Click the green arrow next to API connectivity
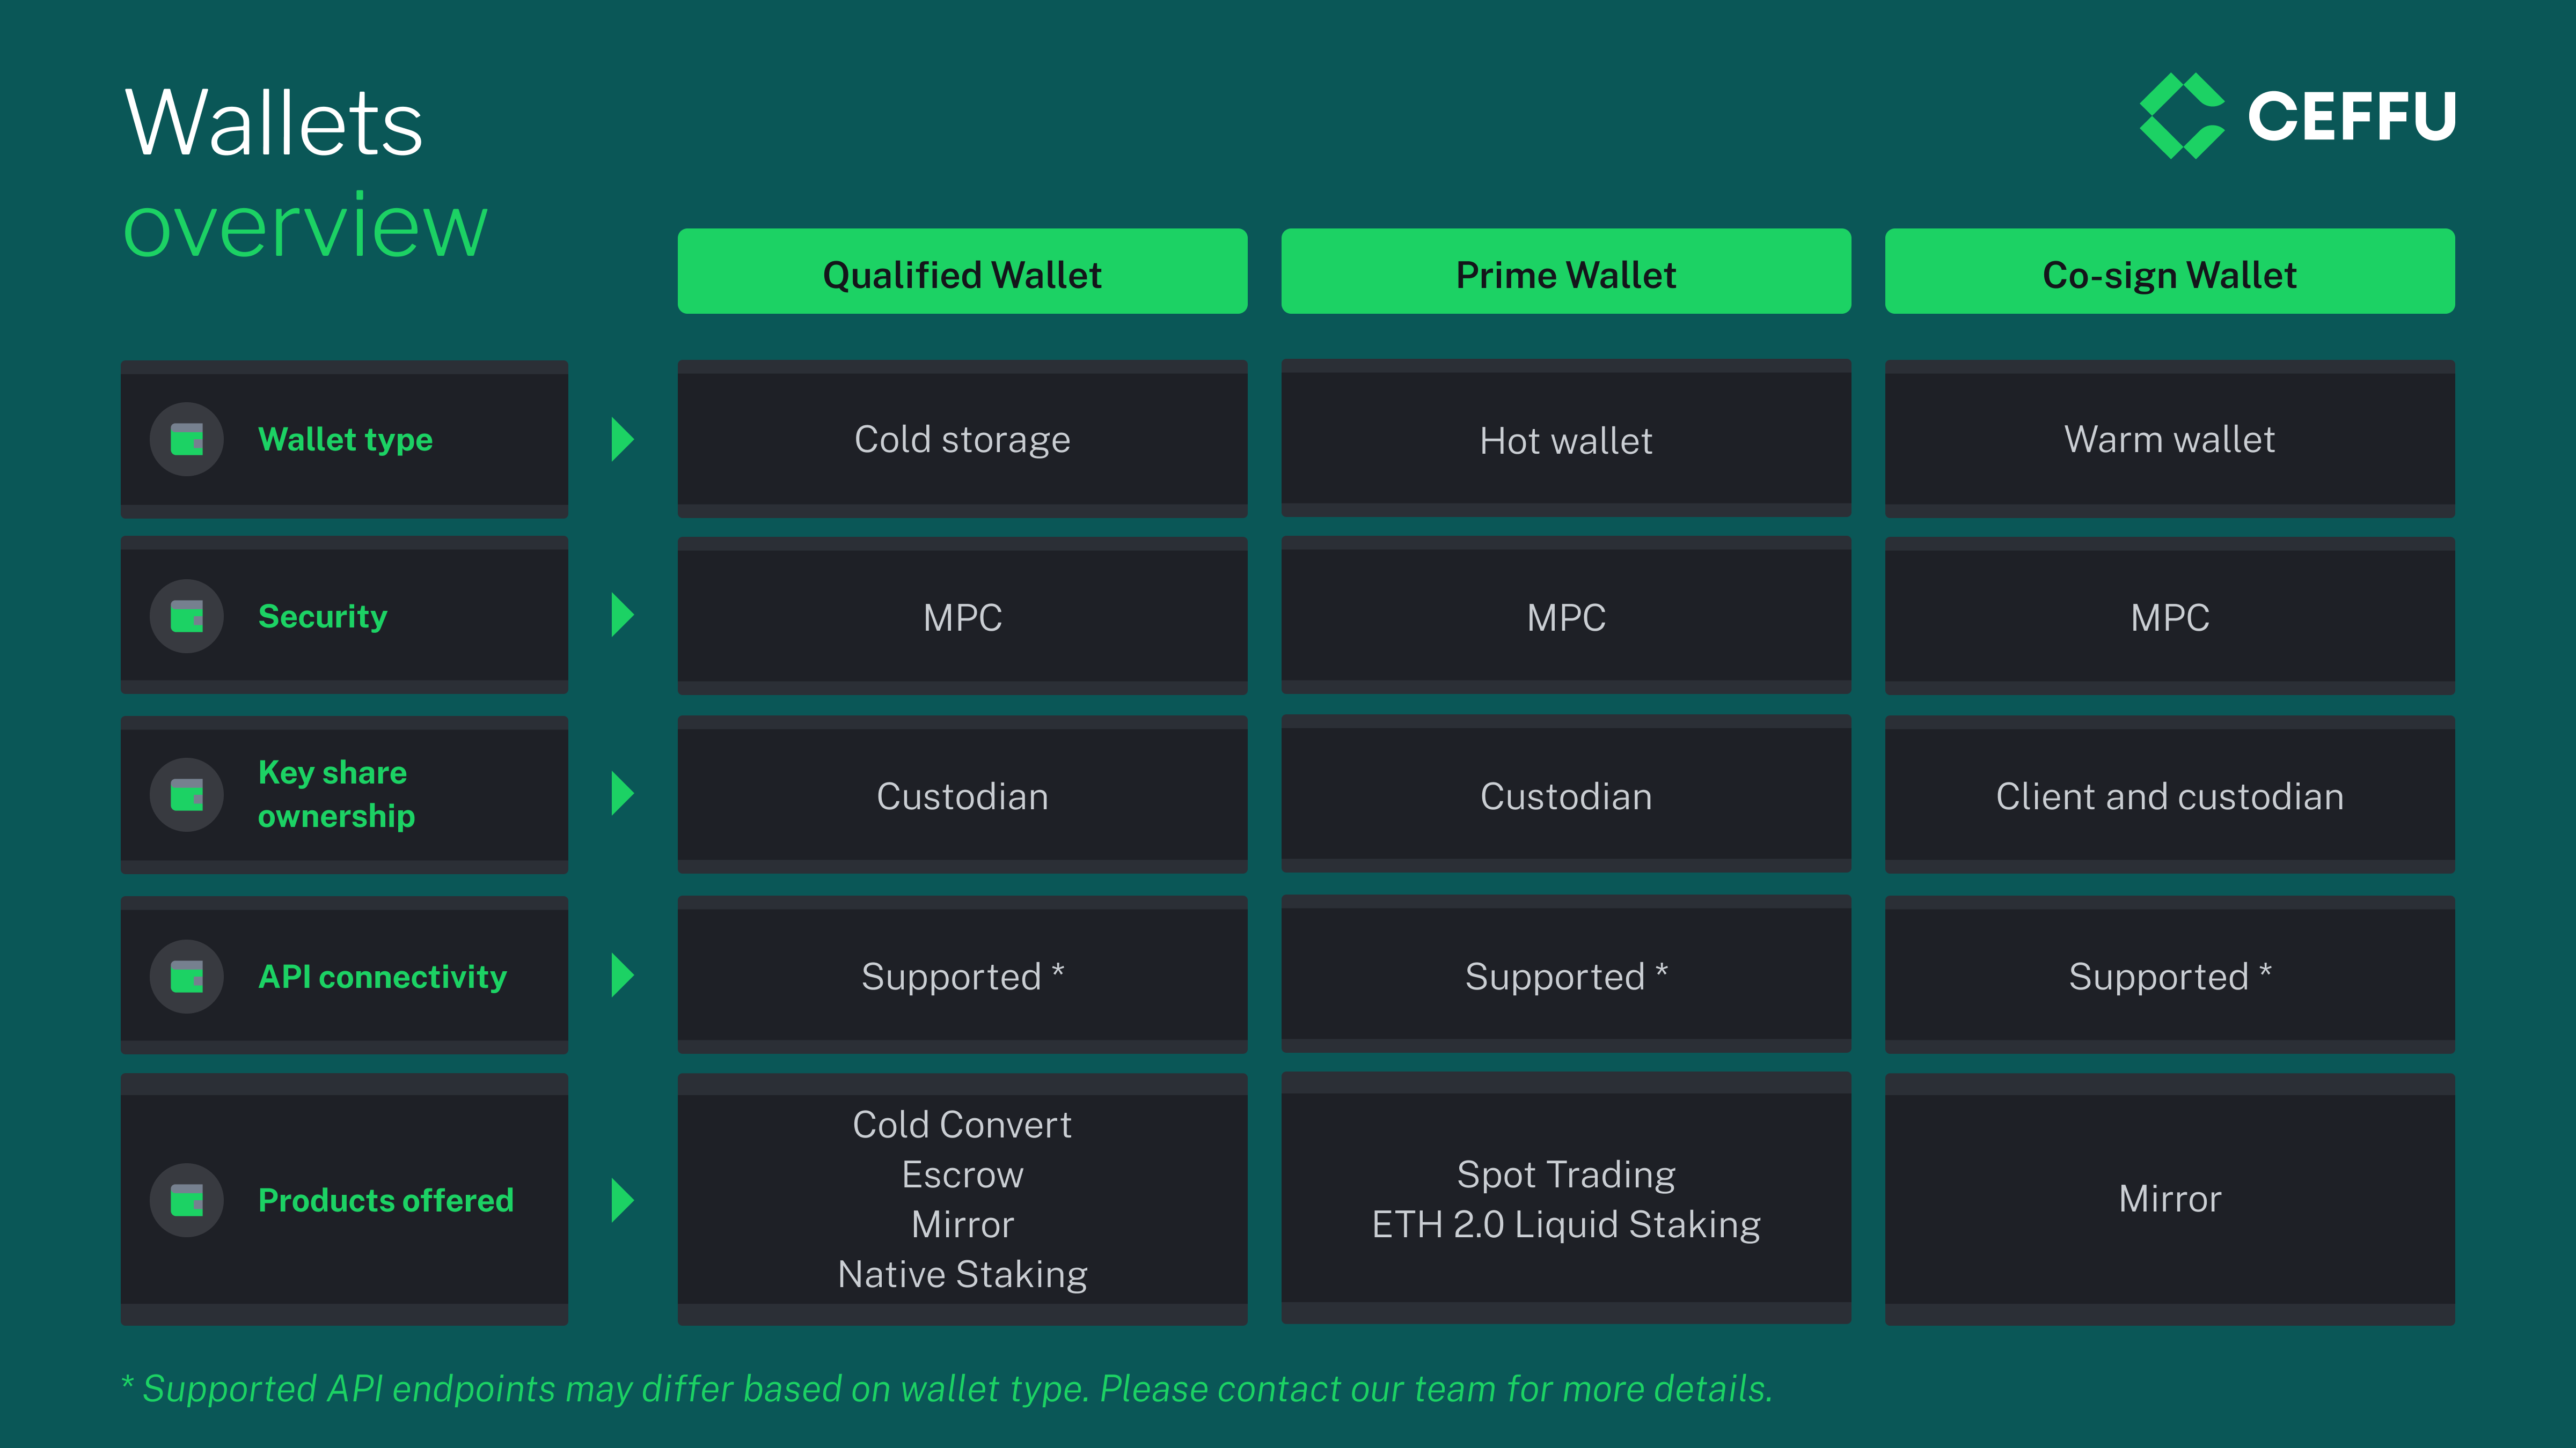This screenshot has width=2576, height=1448. pos(623,974)
